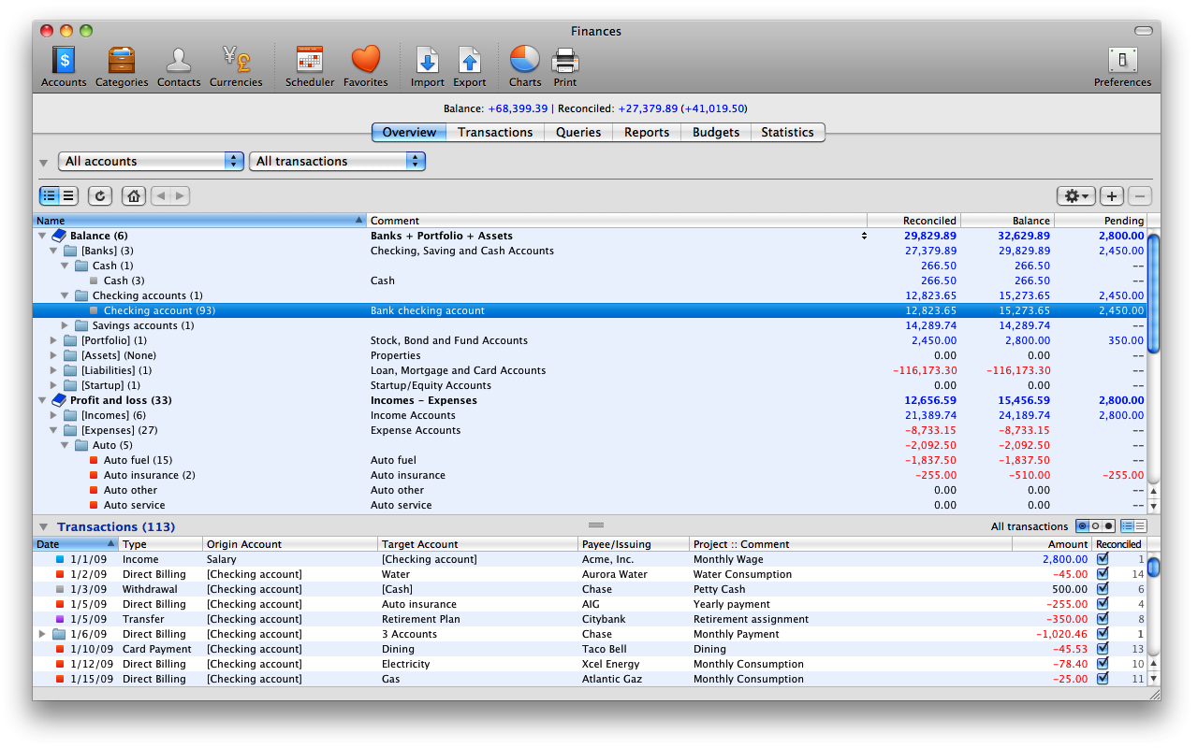Click the Currencies toolbar icon

pos(236,62)
